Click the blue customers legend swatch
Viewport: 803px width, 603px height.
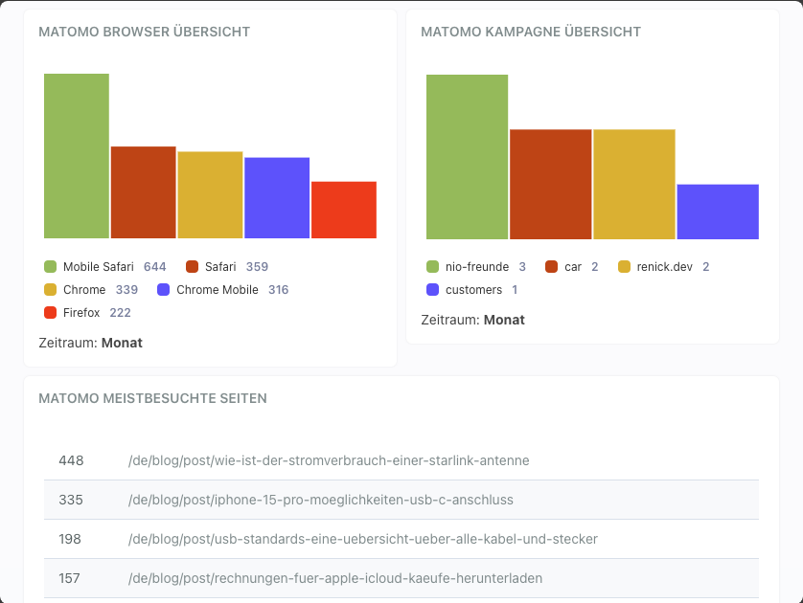[x=433, y=289]
